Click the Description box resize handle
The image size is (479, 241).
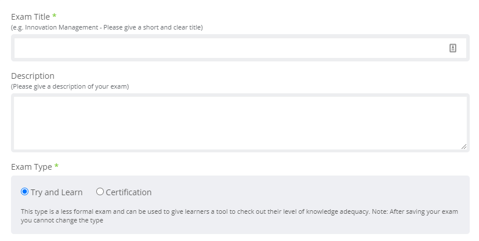[x=463, y=147]
